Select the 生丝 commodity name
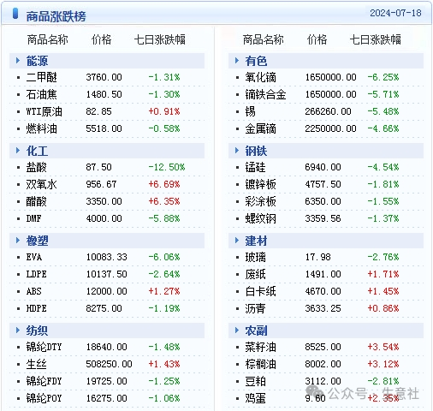The image size is (433, 411). point(36,364)
